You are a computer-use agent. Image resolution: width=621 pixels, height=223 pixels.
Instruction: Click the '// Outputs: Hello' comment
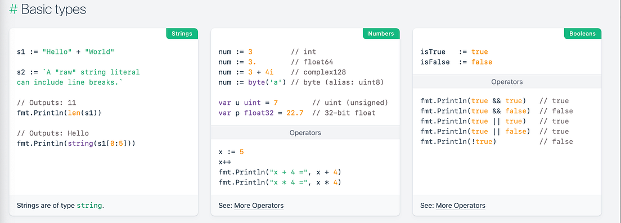(x=53, y=133)
